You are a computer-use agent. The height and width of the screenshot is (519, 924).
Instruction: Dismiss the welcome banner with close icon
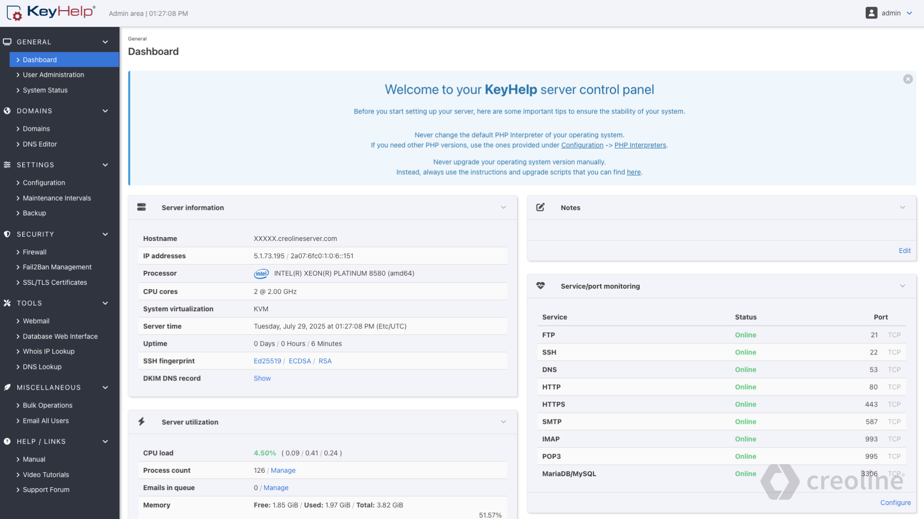point(908,79)
